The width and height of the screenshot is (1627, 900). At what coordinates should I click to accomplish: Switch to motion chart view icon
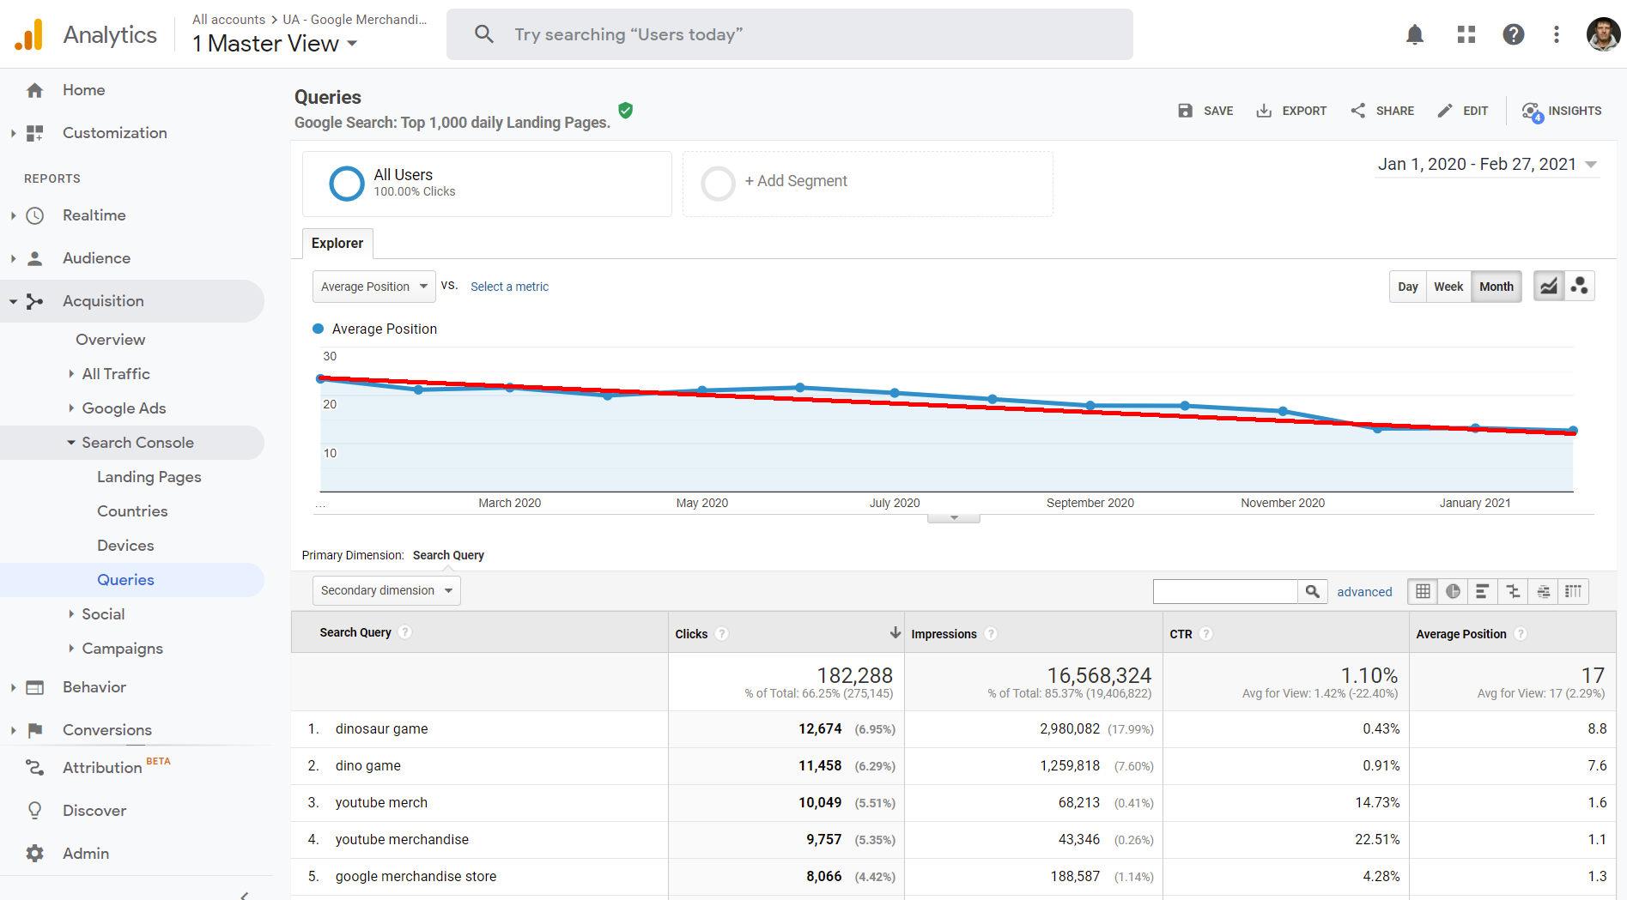click(x=1579, y=287)
